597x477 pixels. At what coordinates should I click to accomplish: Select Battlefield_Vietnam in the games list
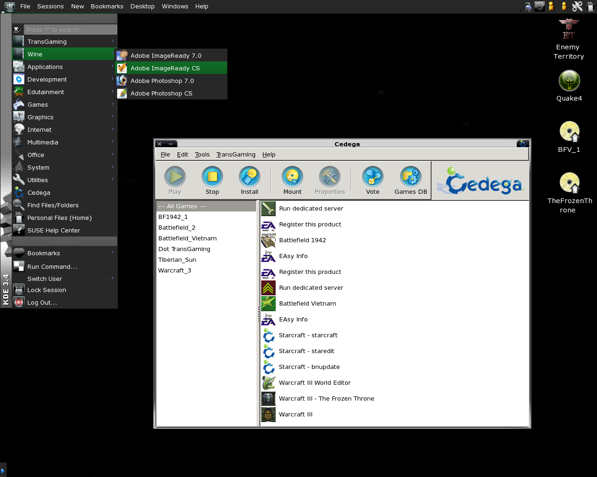pyautogui.click(x=206, y=238)
